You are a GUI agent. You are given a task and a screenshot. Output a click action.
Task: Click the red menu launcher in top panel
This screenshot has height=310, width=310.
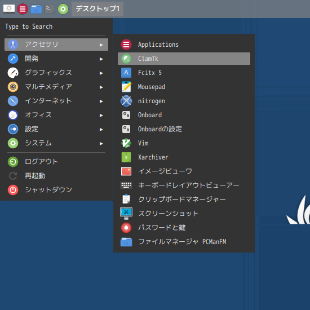(x=23, y=9)
